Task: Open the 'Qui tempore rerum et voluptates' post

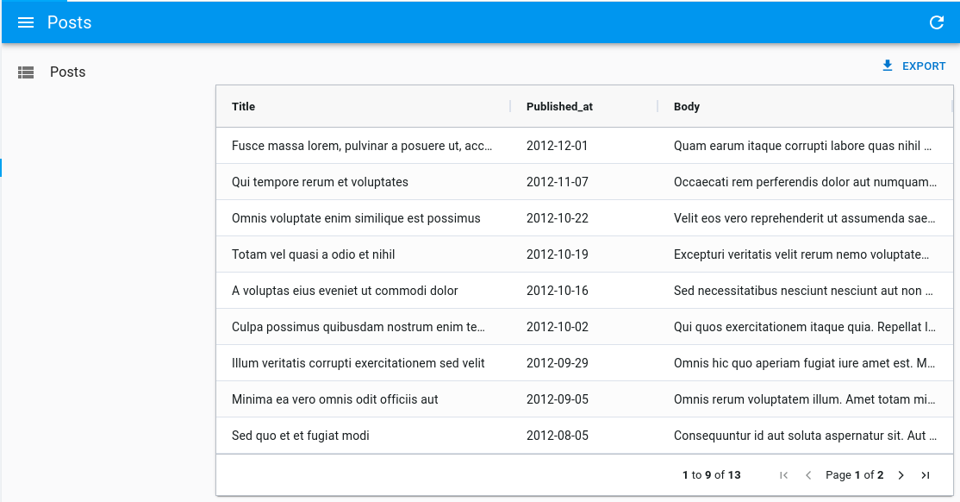Action: click(320, 182)
